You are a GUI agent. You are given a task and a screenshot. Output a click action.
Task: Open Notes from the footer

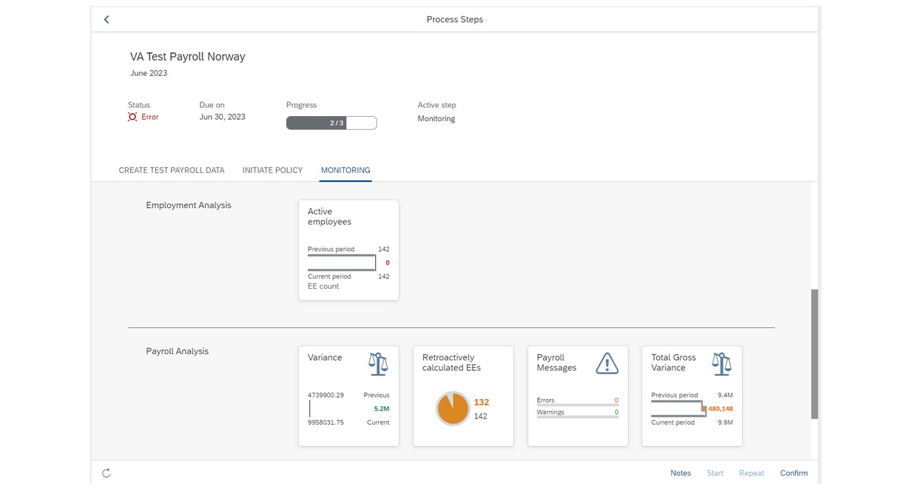coord(680,473)
